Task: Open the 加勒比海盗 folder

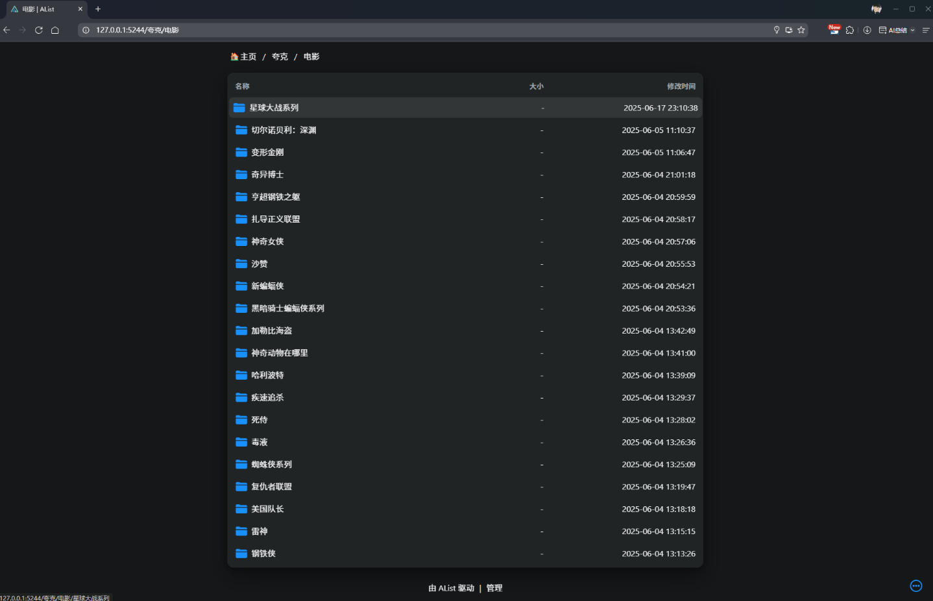Action: (465, 330)
